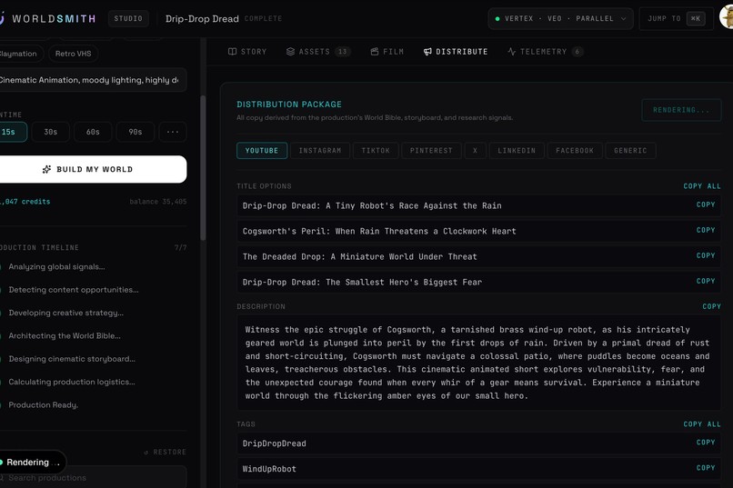Select the TikTok platform
The width and height of the screenshot is (733, 488).
376,150
